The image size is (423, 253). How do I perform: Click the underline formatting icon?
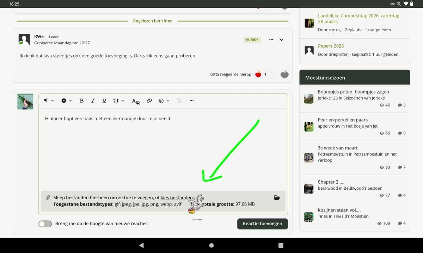click(104, 101)
